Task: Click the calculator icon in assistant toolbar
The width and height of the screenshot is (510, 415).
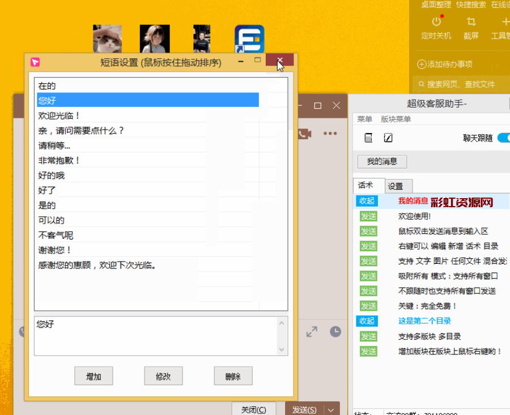Action: pyautogui.click(x=368, y=138)
